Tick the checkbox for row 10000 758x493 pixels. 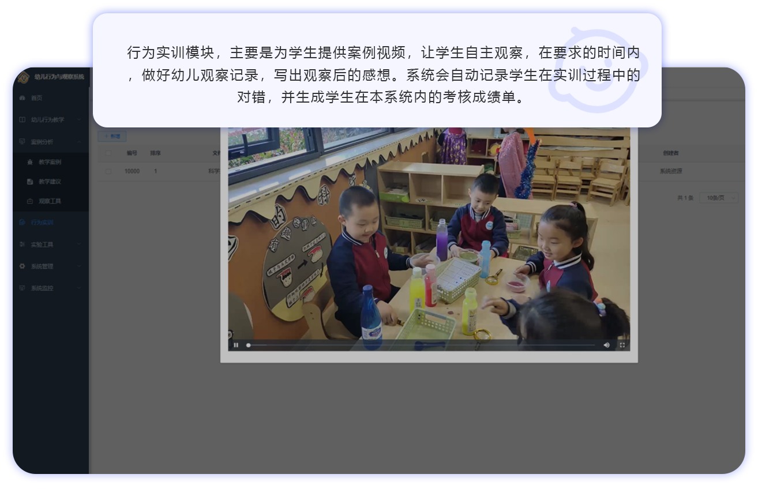pos(108,171)
